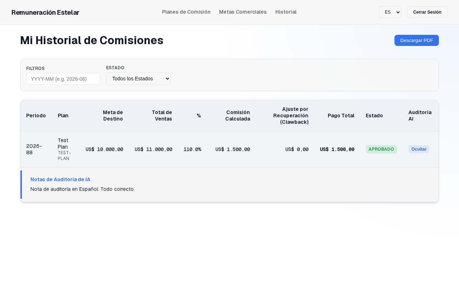The height and width of the screenshot is (287, 459).
Task: Click the APROBADO status badge
Action: [x=381, y=149]
